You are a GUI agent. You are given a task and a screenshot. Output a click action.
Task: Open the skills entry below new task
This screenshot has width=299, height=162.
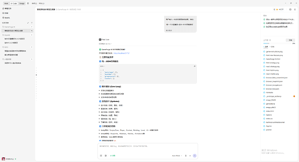(x=5, y=13)
